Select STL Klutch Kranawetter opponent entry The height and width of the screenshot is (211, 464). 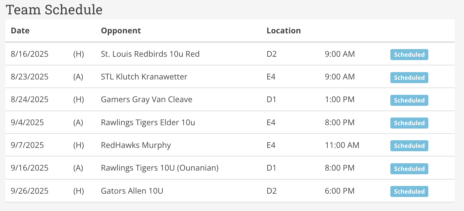144,77
